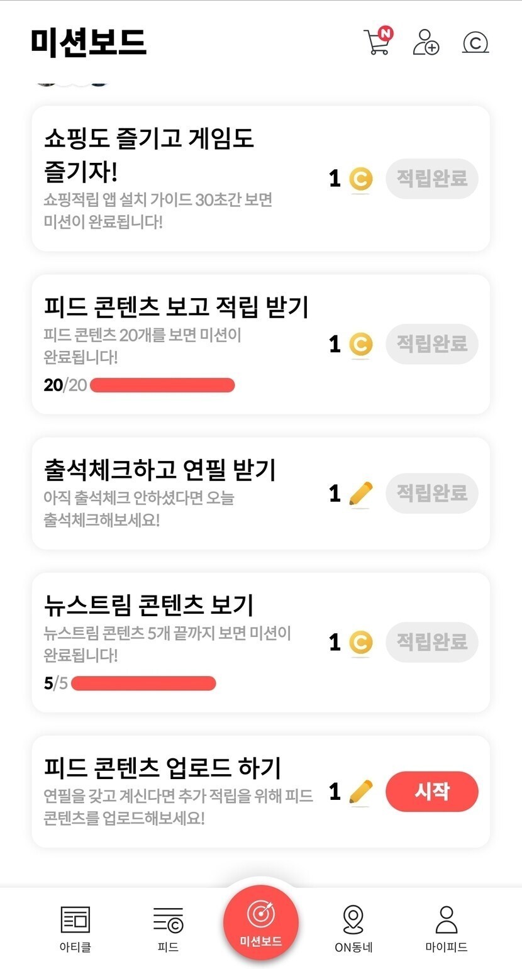Open the coin balance icon

[475, 43]
